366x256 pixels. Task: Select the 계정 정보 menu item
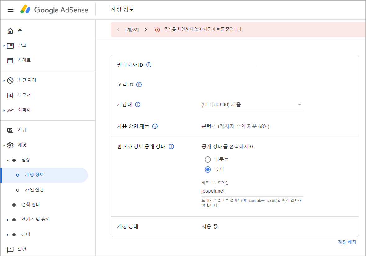(x=44, y=175)
